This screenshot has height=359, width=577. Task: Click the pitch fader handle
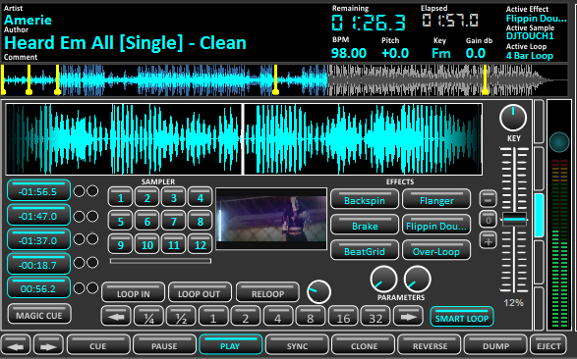click(x=514, y=219)
